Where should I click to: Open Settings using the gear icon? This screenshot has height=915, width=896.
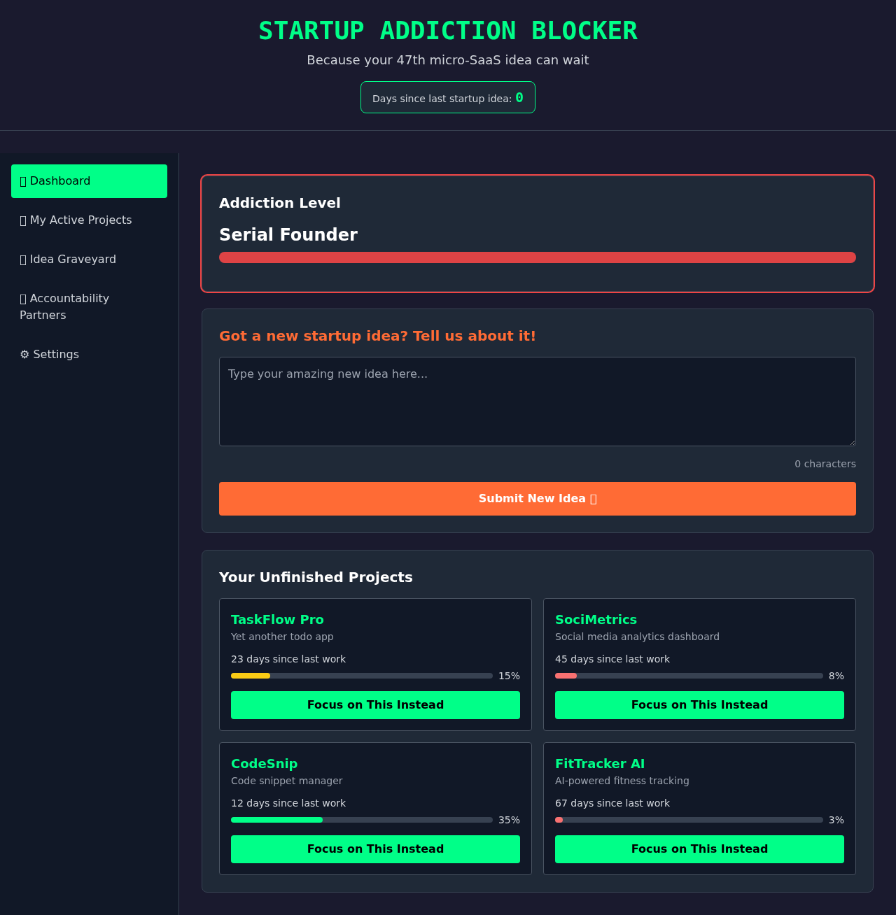24,354
